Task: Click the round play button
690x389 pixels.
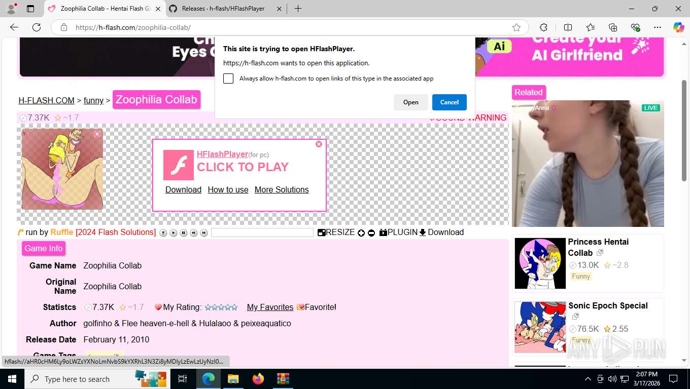Action: [x=173, y=233]
